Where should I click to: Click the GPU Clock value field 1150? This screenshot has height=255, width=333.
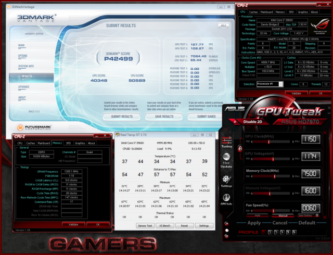point(311,139)
